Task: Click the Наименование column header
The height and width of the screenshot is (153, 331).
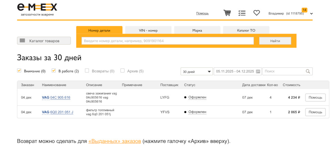Action: pos(54,85)
